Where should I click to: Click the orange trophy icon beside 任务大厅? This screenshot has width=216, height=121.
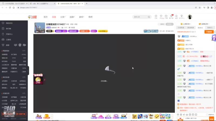tap(46, 116)
